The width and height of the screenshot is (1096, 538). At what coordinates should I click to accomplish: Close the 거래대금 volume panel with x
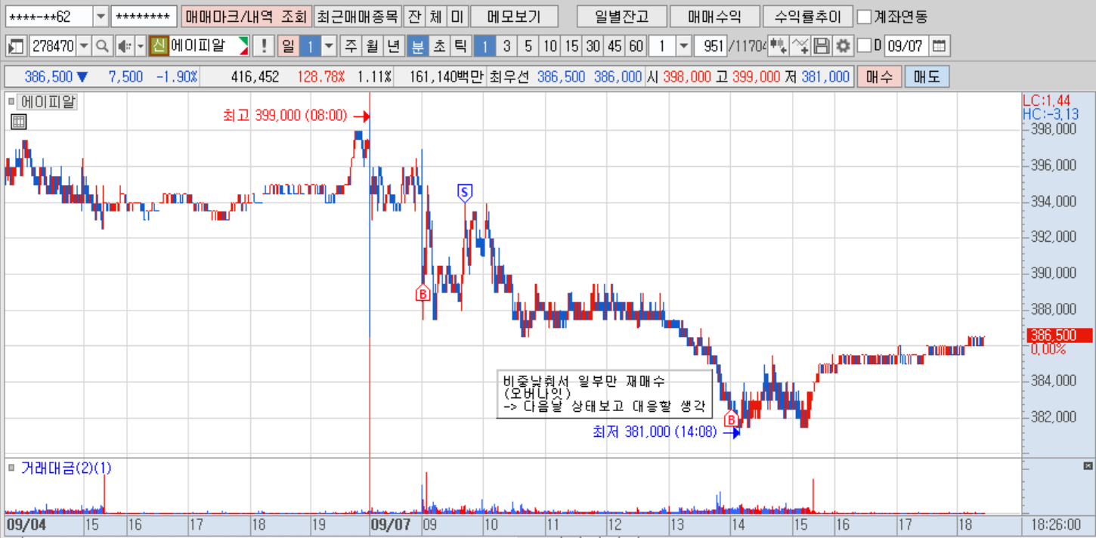click(1088, 465)
